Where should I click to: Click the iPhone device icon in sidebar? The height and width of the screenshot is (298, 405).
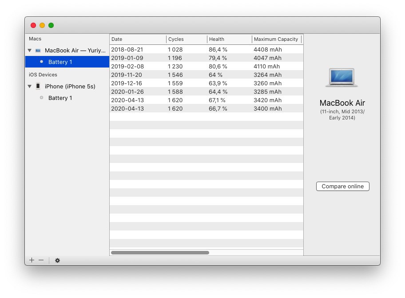(38, 86)
